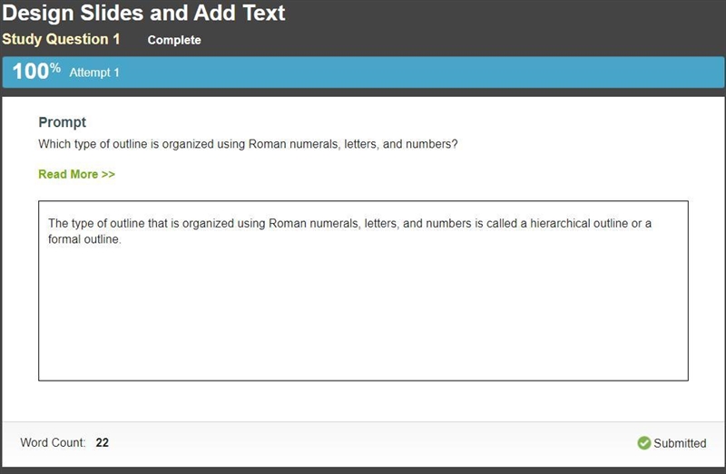Viewport: 726px width, 474px height.
Task: Open the Read More >> link
Action: pos(76,174)
